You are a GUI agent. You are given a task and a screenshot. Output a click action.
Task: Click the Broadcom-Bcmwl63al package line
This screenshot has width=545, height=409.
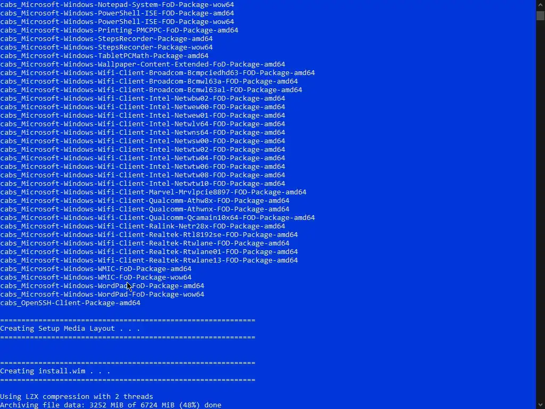click(151, 89)
